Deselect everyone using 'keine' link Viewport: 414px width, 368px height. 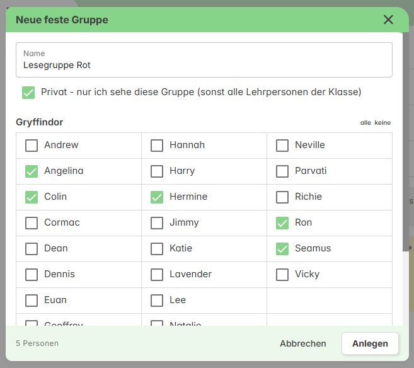tap(382, 122)
